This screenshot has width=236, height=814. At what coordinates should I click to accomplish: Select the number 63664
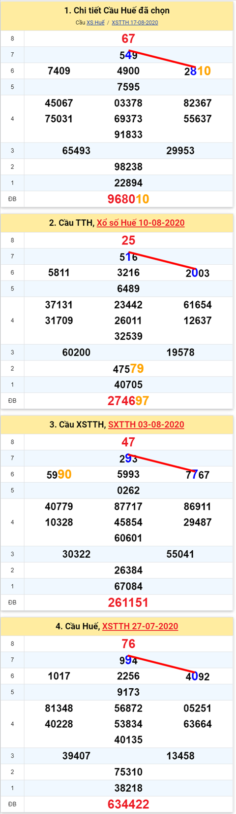198,724
